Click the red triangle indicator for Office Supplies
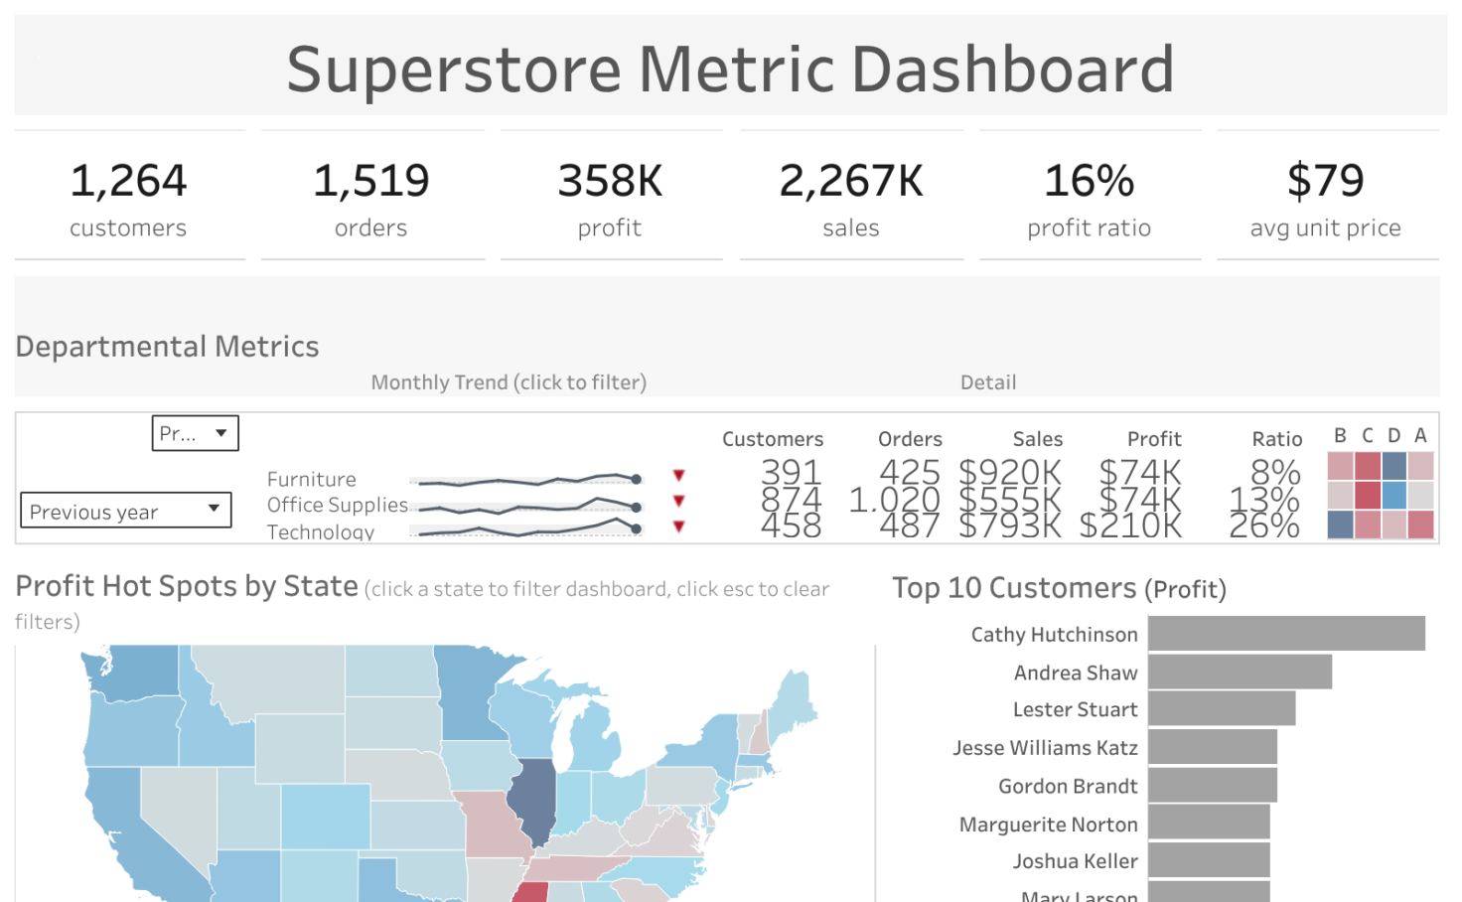 point(678,501)
